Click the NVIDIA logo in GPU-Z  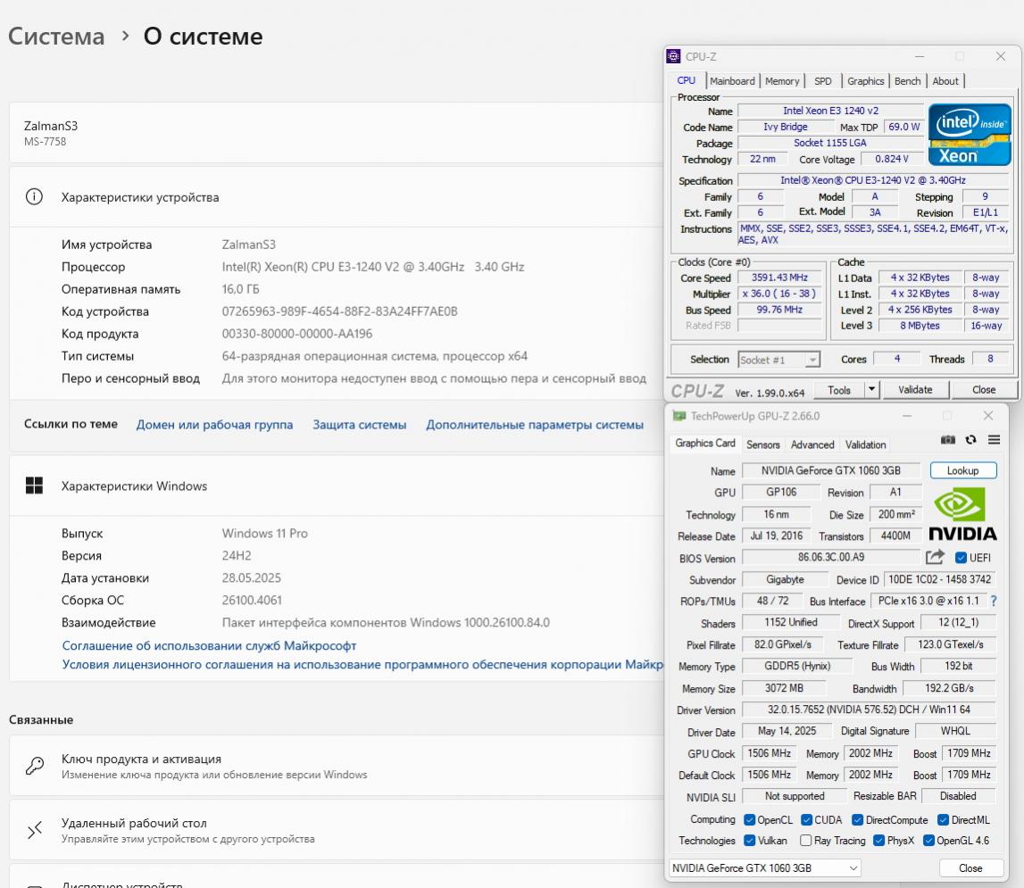pyautogui.click(x=962, y=514)
